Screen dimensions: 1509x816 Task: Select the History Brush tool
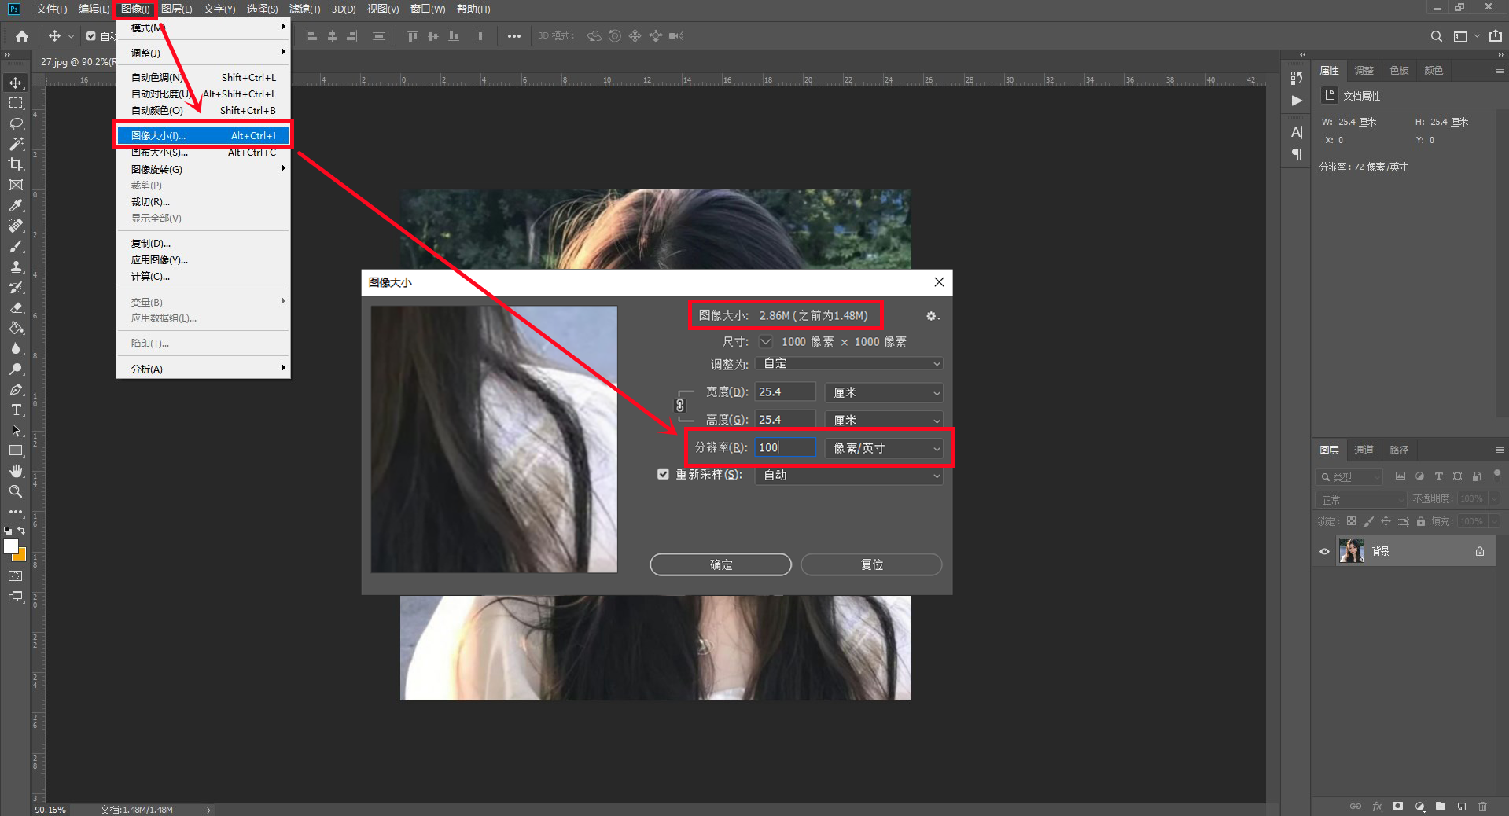tap(16, 287)
